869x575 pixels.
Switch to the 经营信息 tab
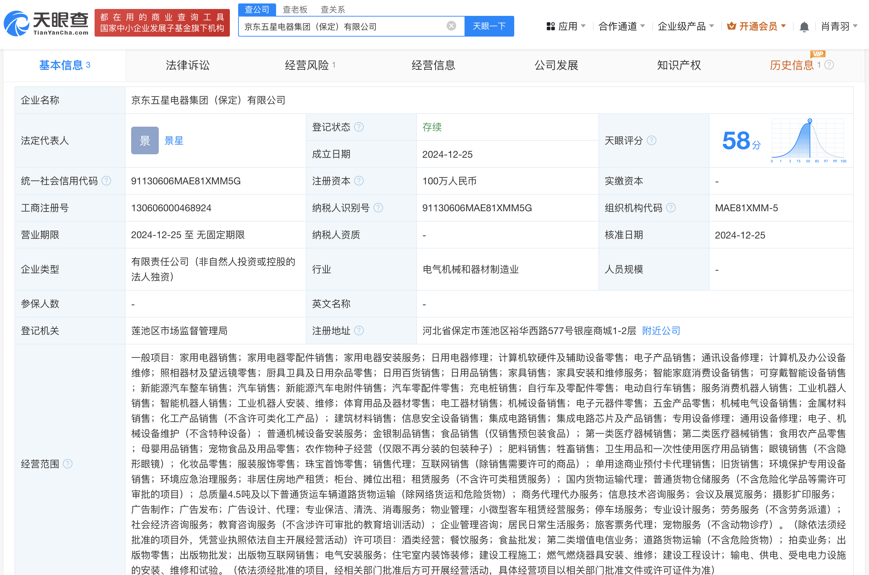click(433, 65)
